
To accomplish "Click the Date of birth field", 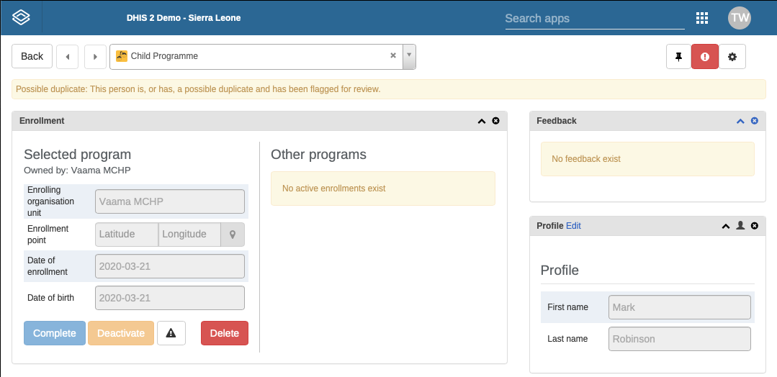I will point(170,299).
